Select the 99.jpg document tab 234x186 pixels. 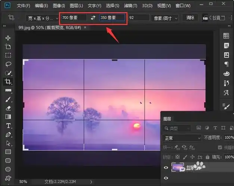(x=50, y=28)
